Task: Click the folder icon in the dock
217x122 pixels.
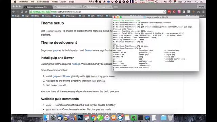Action: tap(163, 118)
